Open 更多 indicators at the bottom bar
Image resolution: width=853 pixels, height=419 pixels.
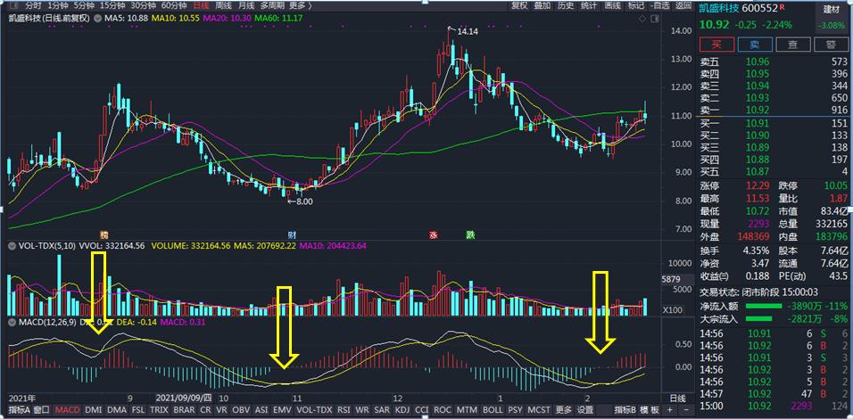coord(564,409)
